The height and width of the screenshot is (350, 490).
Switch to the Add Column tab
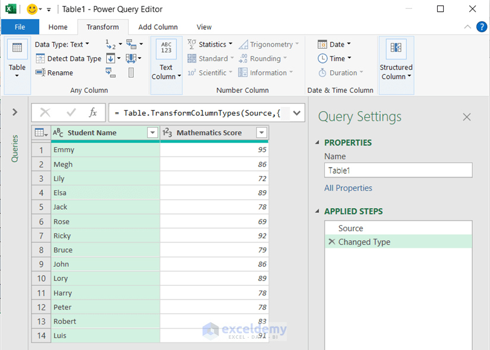coord(157,27)
